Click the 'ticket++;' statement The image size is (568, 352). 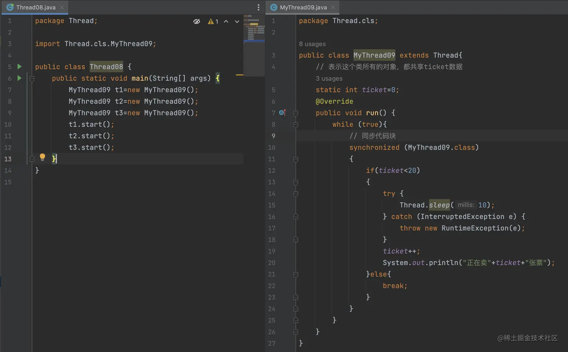(x=401, y=251)
